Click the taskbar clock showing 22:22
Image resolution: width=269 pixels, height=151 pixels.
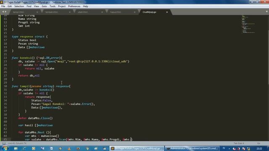click(259, 148)
